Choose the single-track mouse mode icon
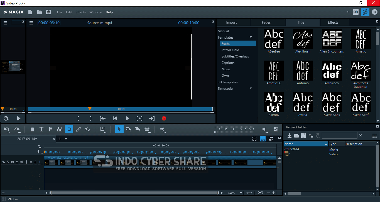 pyautogui.click(x=128, y=129)
